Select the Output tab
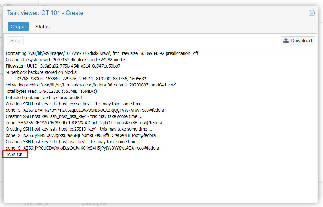The image size is (323, 207). 18,27
